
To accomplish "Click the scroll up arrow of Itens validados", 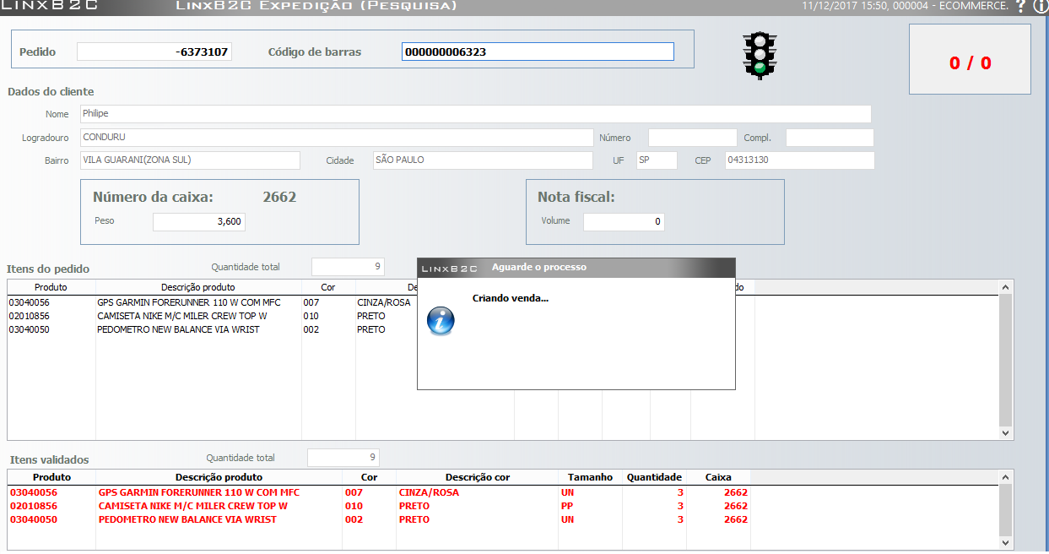I will [1005, 478].
